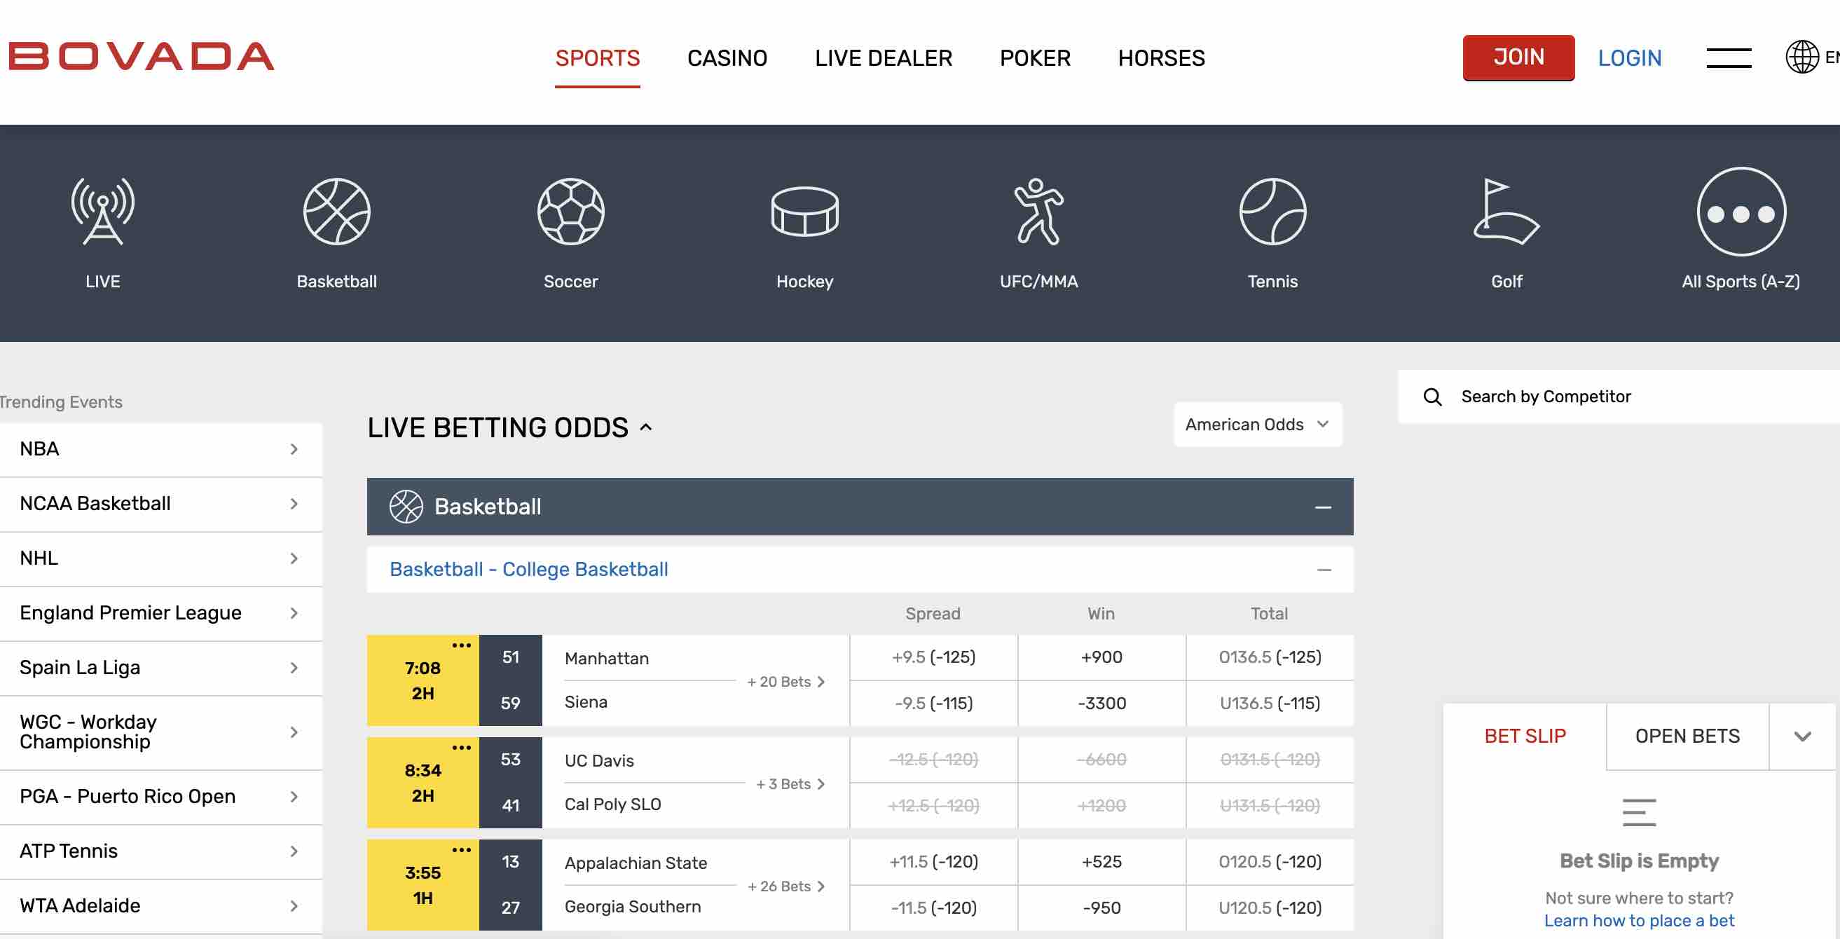Select under U136.5 (-115) total

pyautogui.click(x=1270, y=704)
